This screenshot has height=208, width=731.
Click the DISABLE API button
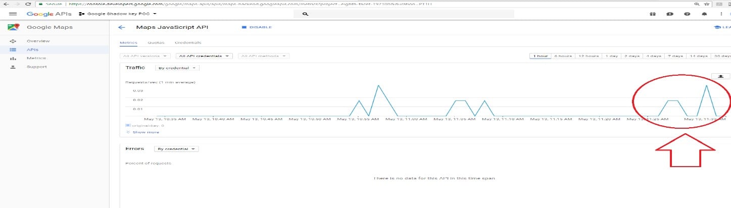(257, 27)
